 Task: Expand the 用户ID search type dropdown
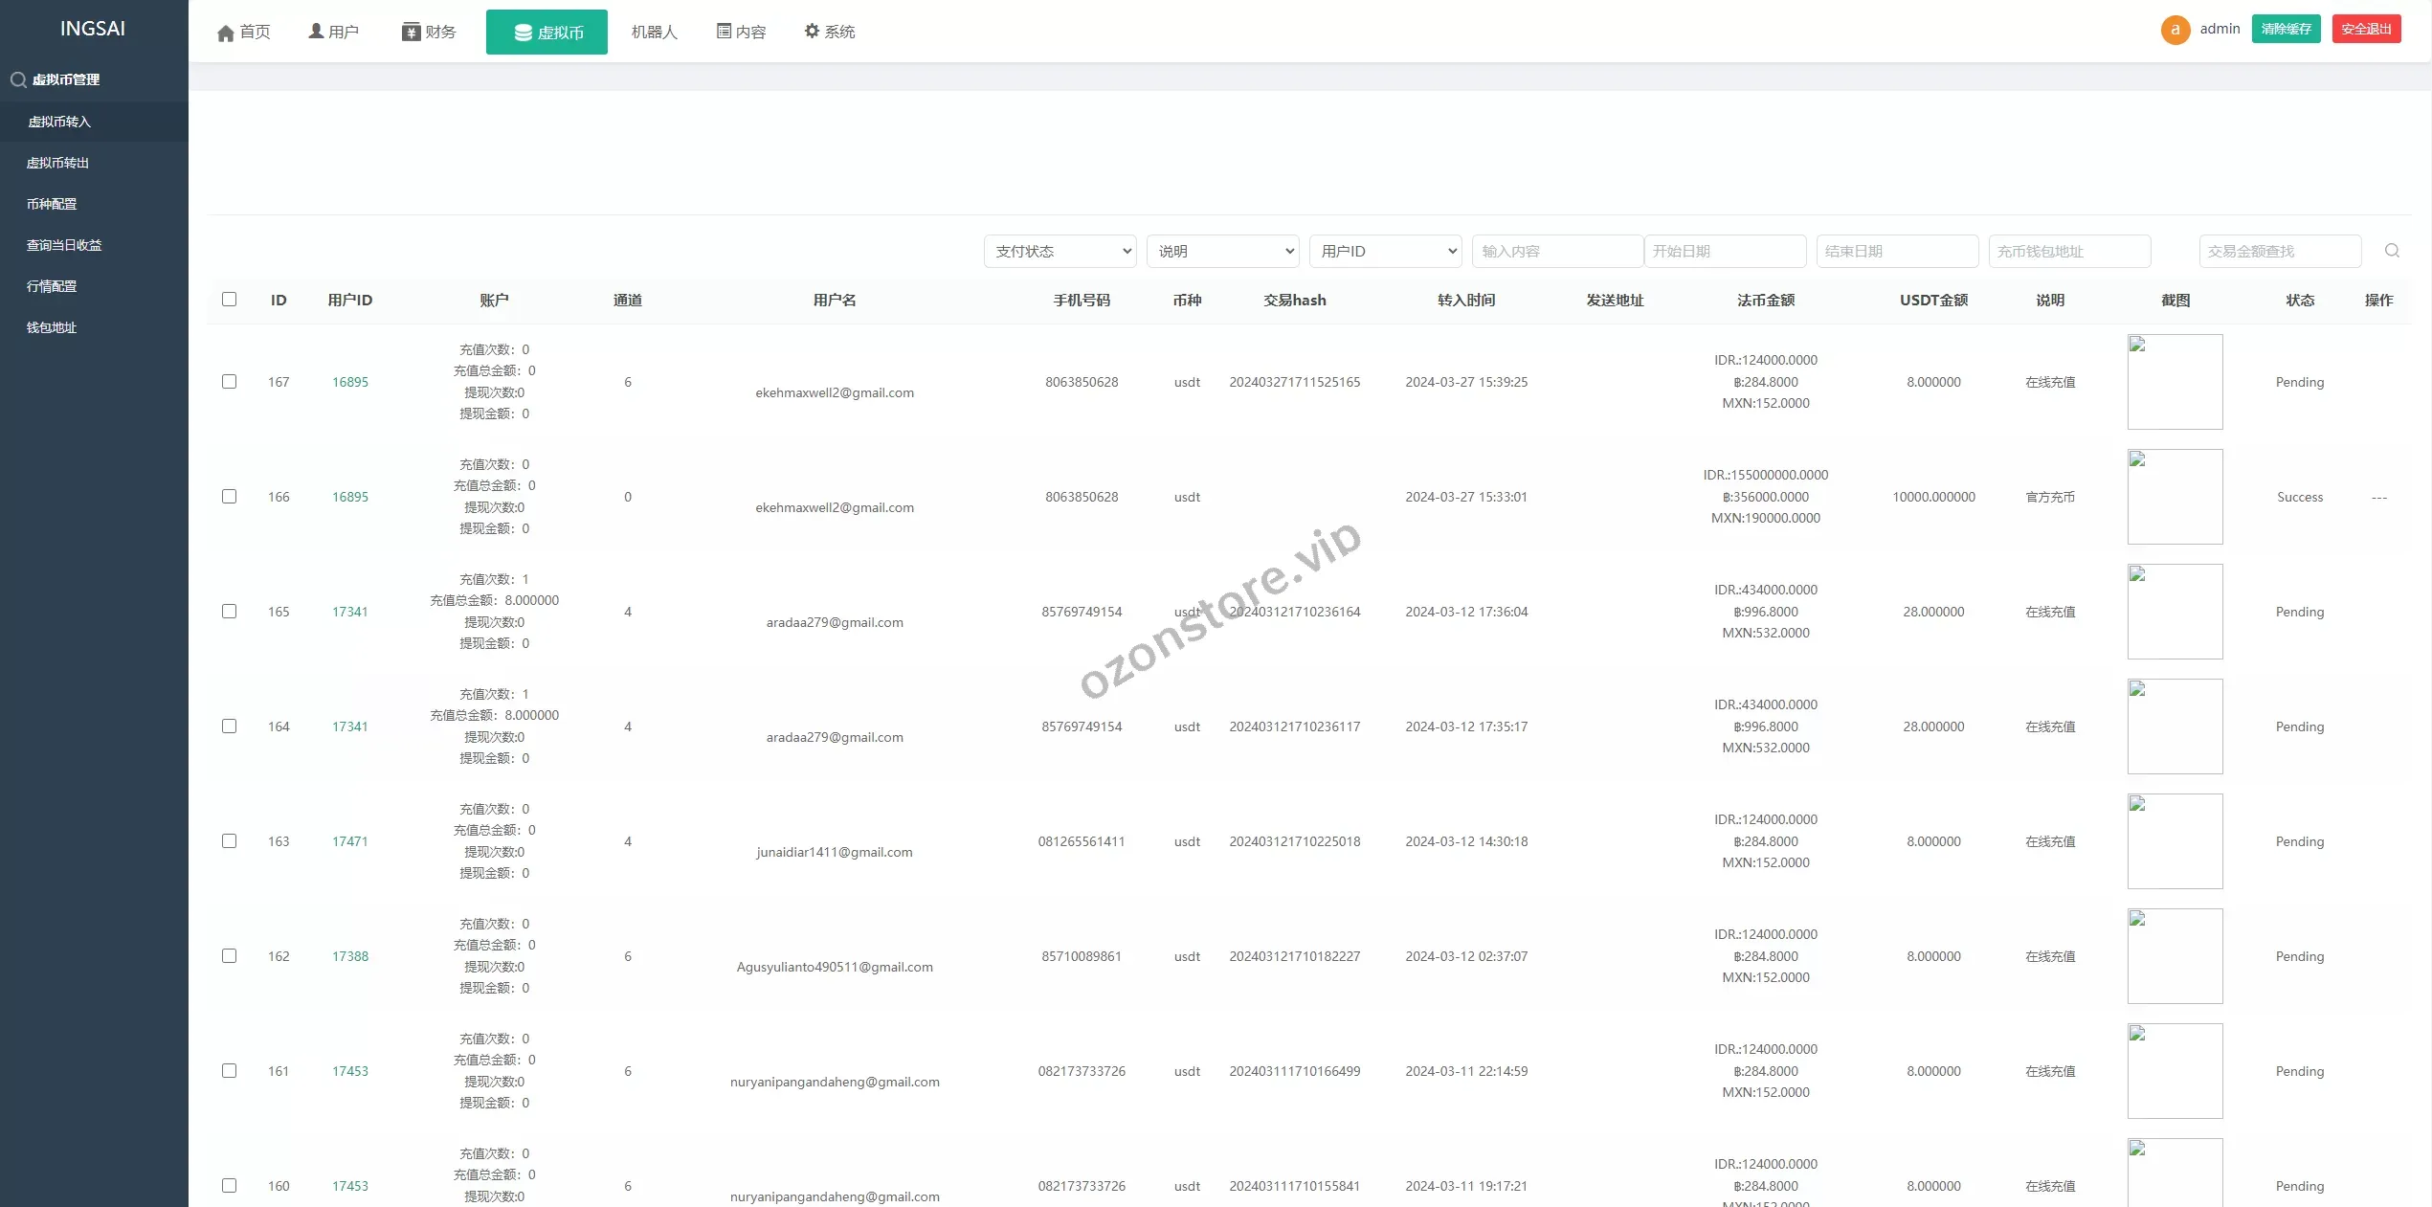[x=1385, y=252]
